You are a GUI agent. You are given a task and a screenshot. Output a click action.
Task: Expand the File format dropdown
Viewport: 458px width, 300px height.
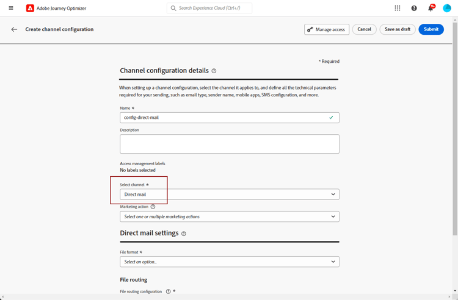(x=229, y=262)
